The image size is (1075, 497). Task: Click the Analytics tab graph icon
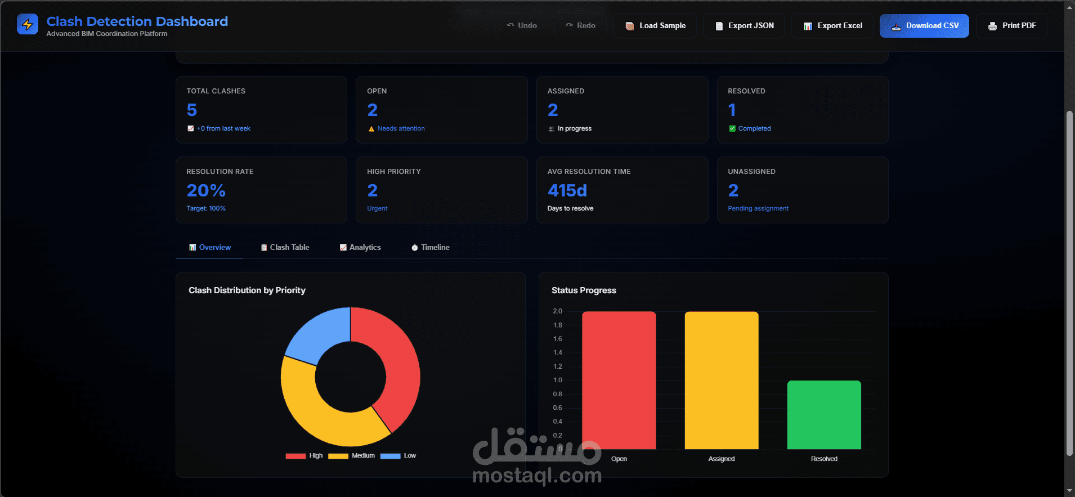point(343,248)
